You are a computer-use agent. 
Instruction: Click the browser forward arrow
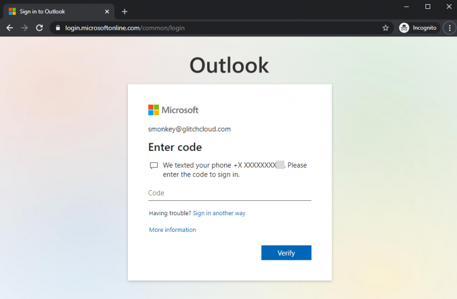[x=24, y=28]
